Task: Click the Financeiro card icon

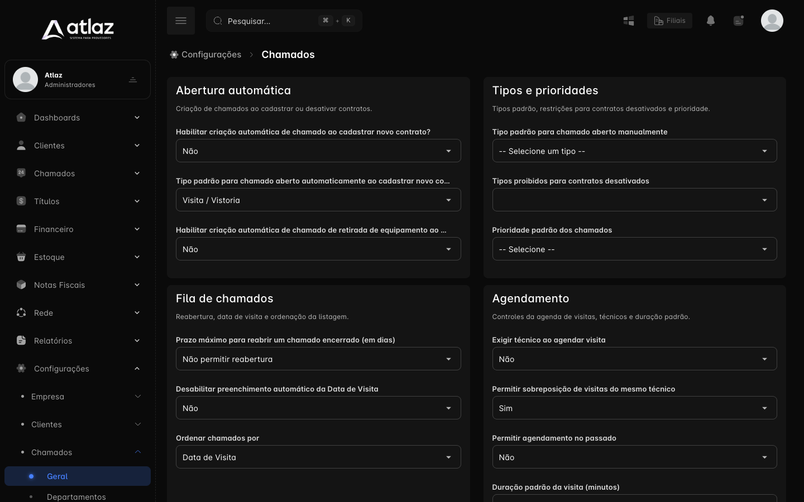Action: click(x=21, y=229)
